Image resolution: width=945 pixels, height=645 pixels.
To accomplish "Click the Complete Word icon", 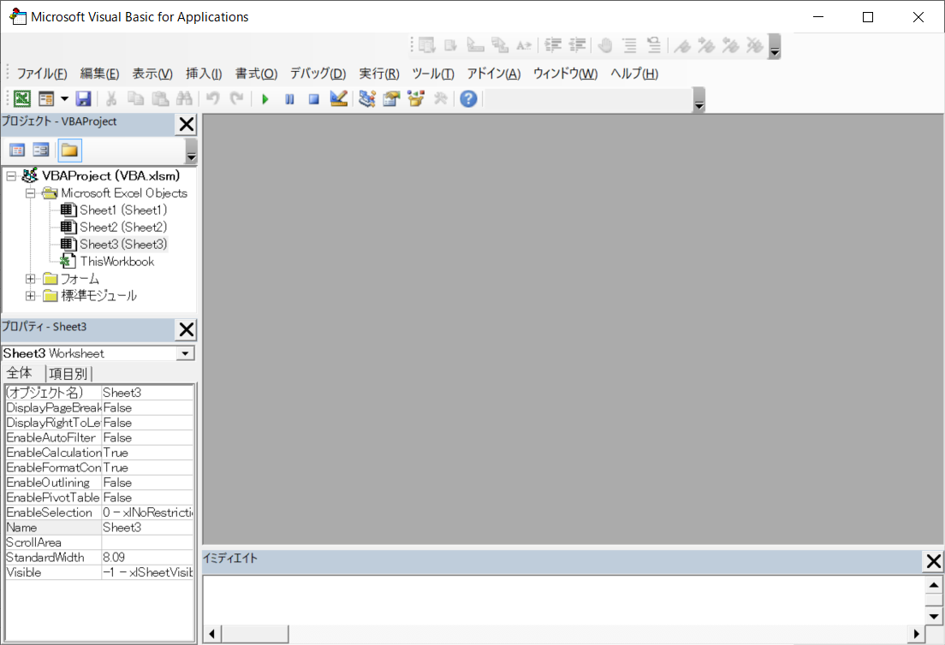I will click(x=525, y=45).
